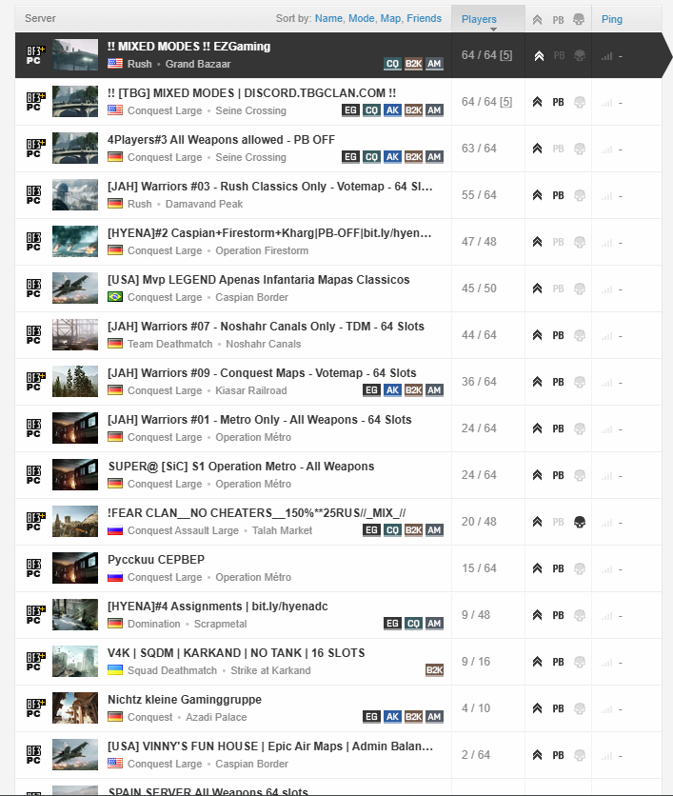
Task: Click the Operation Firestorm thumbnail
Action: point(75,242)
